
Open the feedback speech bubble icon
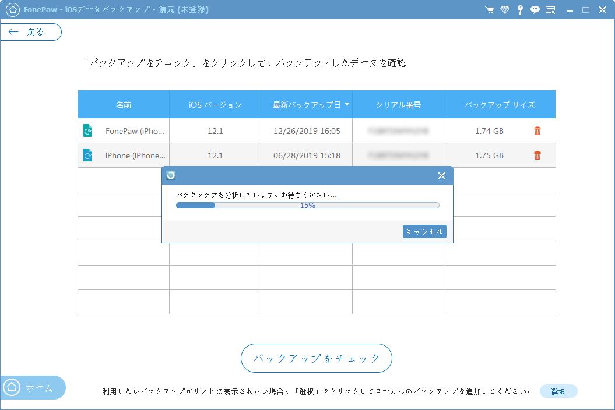(x=535, y=9)
